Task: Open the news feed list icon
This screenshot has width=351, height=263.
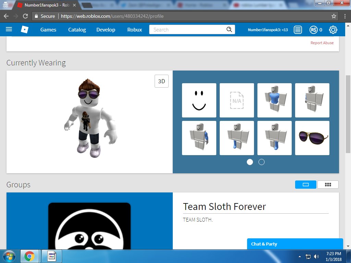Action: (x=298, y=30)
